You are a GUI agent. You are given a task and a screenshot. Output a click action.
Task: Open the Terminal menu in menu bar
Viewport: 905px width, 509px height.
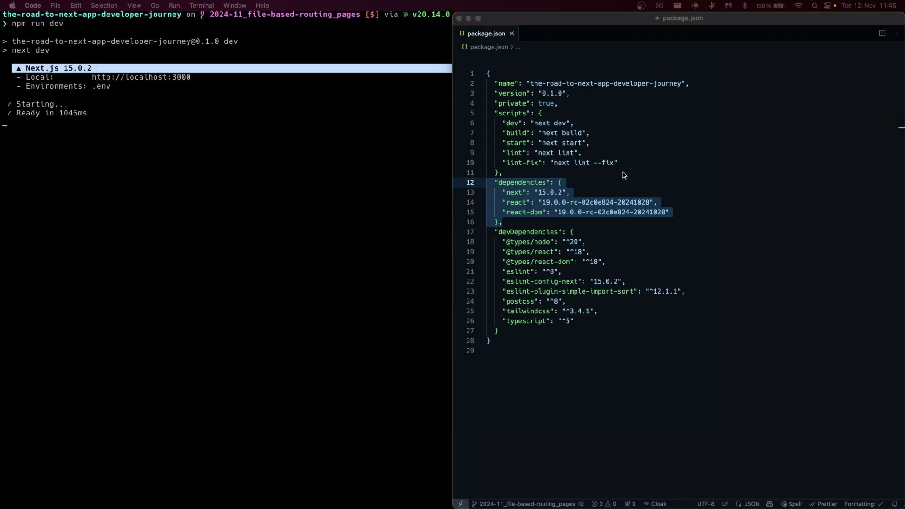[x=201, y=5]
